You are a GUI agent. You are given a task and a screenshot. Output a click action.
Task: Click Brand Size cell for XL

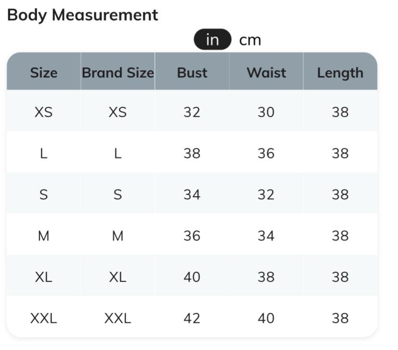(118, 277)
